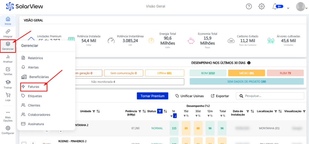This screenshot has height=144, width=309.
Task: Choose Relatórios from the Gerenciar menu
Action: point(35,58)
